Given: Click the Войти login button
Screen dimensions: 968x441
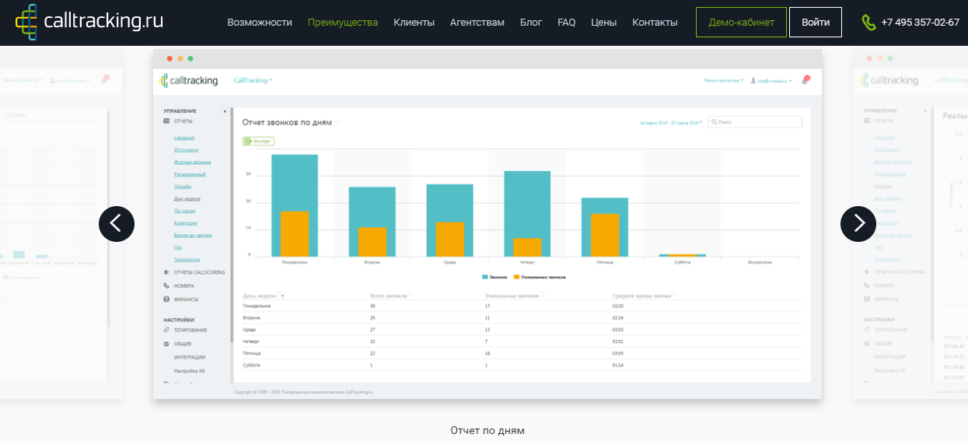Looking at the screenshot, I should pos(815,23).
